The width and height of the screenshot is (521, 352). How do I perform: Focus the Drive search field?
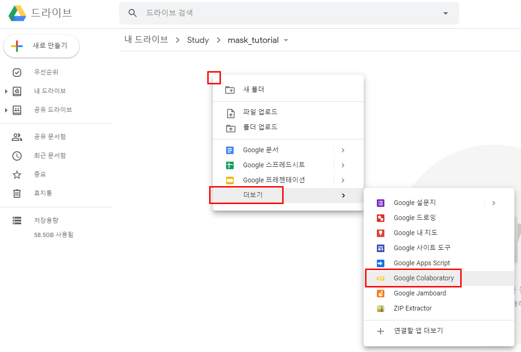pyautogui.click(x=289, y=13)
